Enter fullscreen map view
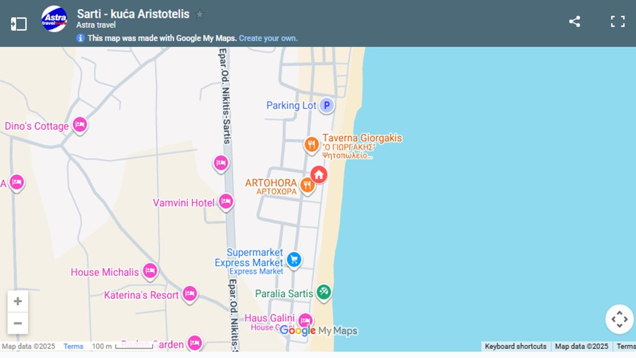The height and width of the screenshot is (358, 636). pyautogui.click(x=617, y=22)
